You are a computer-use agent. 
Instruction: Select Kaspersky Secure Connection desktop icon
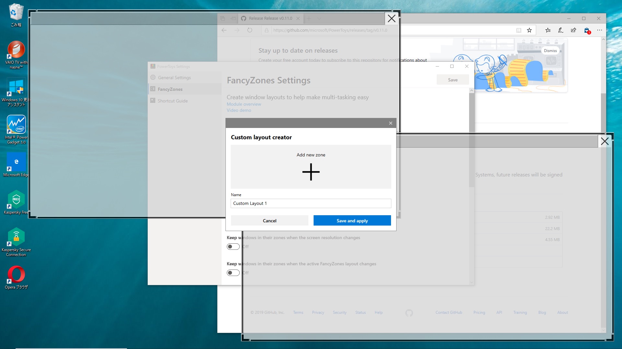coord(16,242)
